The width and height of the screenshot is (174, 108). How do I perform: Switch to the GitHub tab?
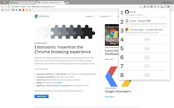(x=23, y=3)
